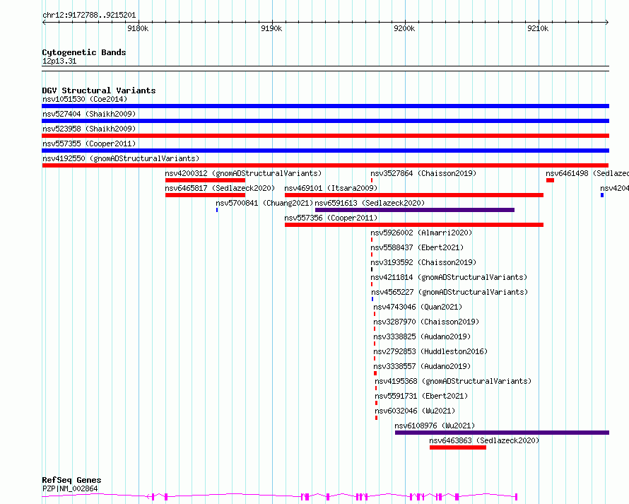
Task: Open the nsv3527864 (Chaisson2019) label
Action: pos(423,173)
